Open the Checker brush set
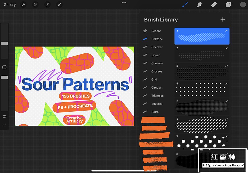 click(157, 47)
